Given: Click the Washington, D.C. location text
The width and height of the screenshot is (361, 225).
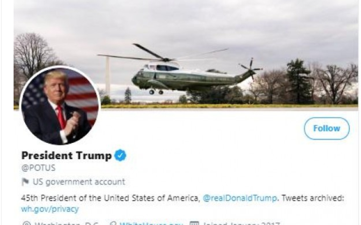Looking at the screenshot, I should click(x=67, y=223).
